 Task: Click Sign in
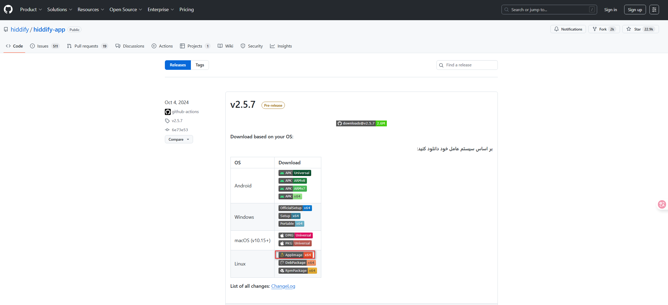click(x=610, y=10)
